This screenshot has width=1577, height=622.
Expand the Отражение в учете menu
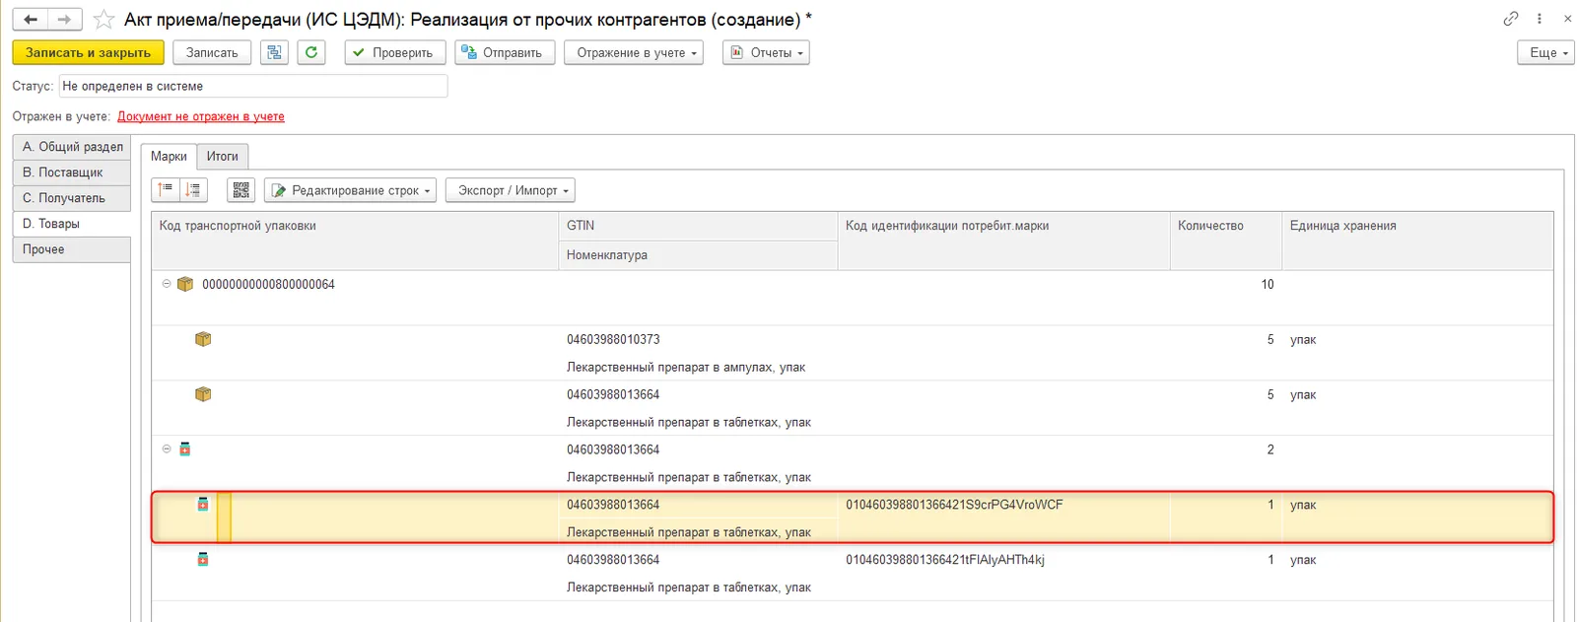634,52
